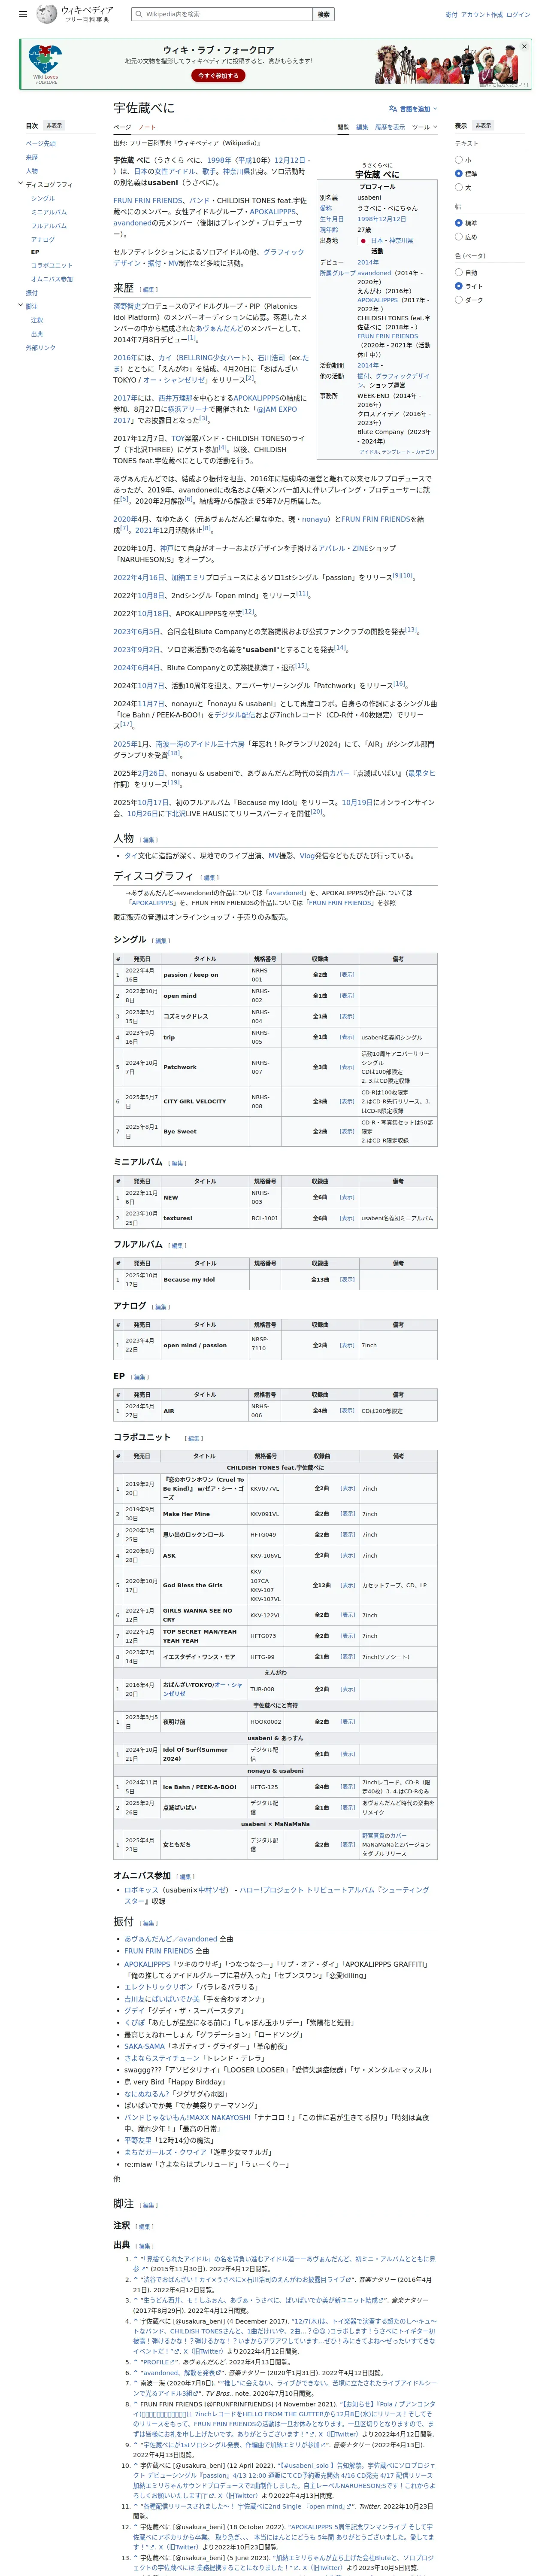The width and height of the screenshot is (551, 2576).
Task: Switch to the ページ tab
Action: click(122, 127)
